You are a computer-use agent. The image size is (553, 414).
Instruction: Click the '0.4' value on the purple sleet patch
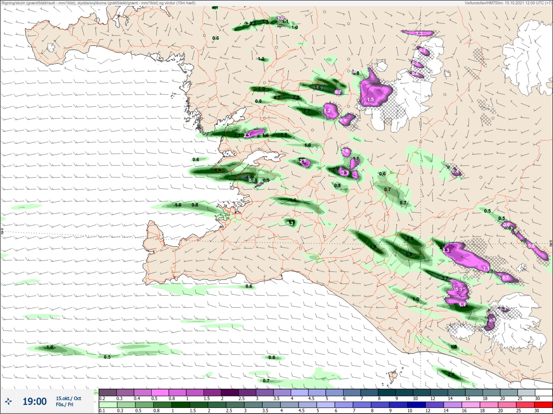(455, 172)
